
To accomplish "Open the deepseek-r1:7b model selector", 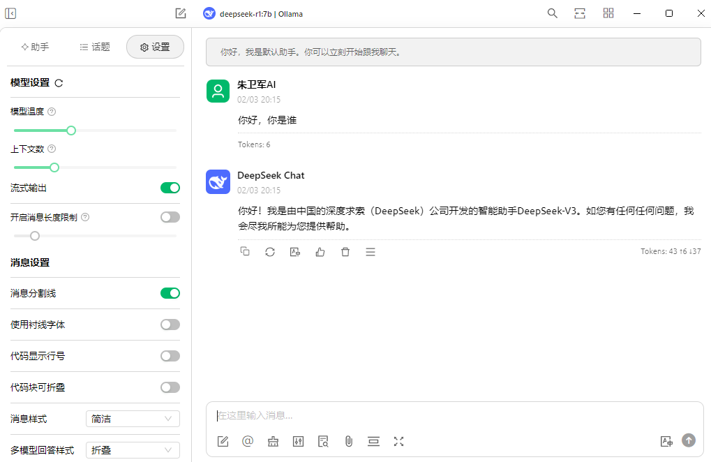I will coord(253,14).
